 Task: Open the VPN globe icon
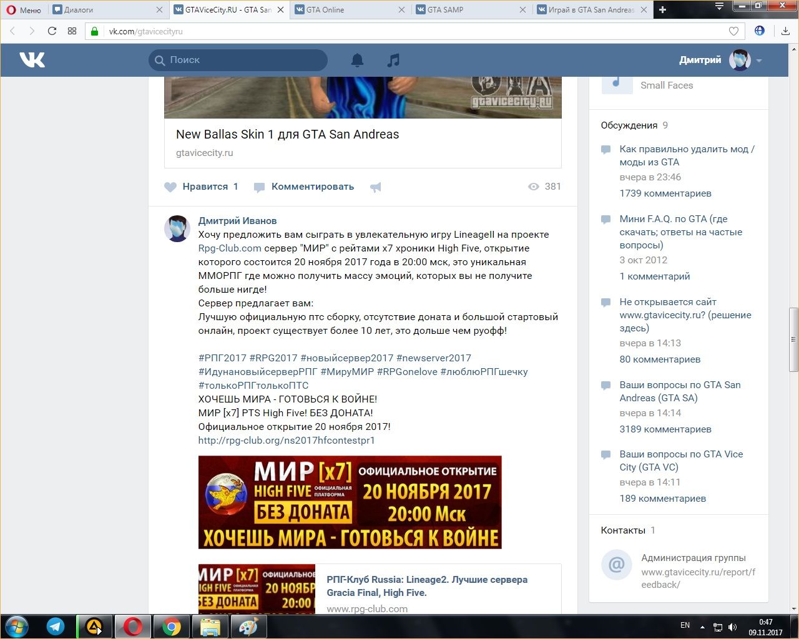759,31
